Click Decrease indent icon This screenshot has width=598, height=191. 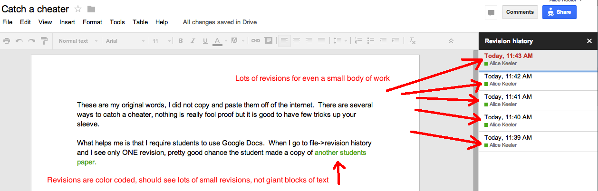[384, 41]
